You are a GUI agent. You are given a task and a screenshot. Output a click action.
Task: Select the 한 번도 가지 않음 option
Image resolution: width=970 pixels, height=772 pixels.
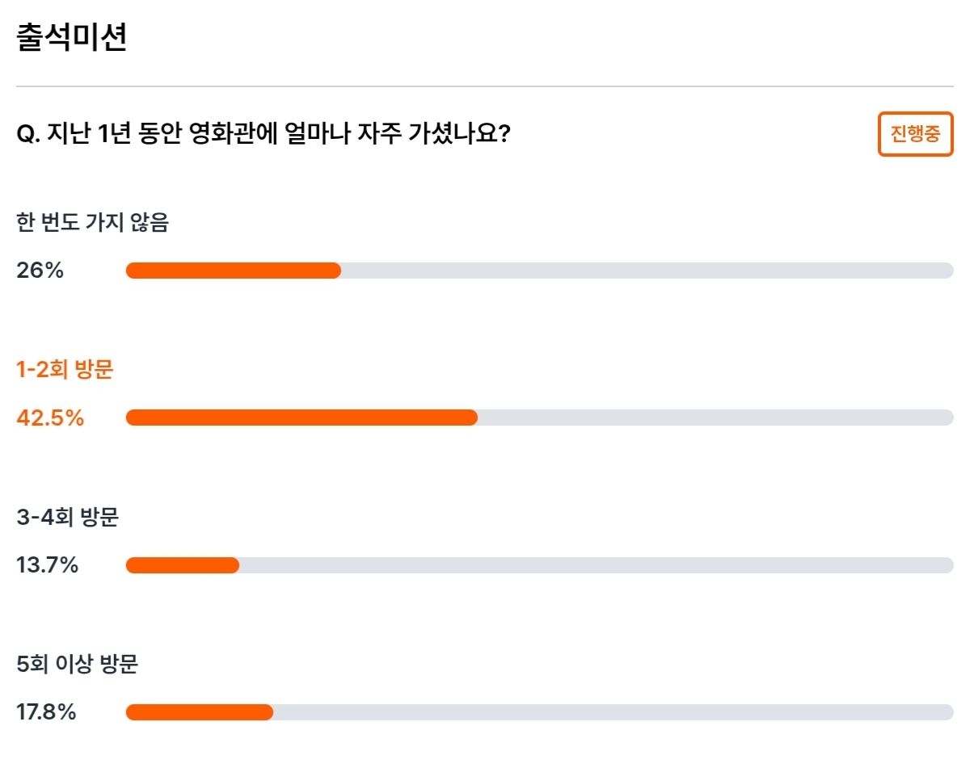pos(92,223)
